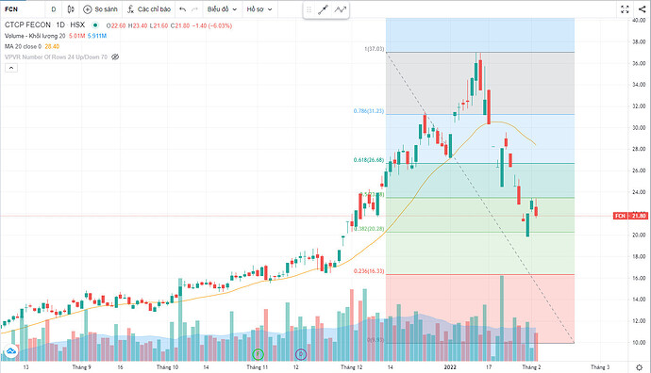Click the volume value 5.911M
Screen dimensions: 651x373
[x=97, y=36]
